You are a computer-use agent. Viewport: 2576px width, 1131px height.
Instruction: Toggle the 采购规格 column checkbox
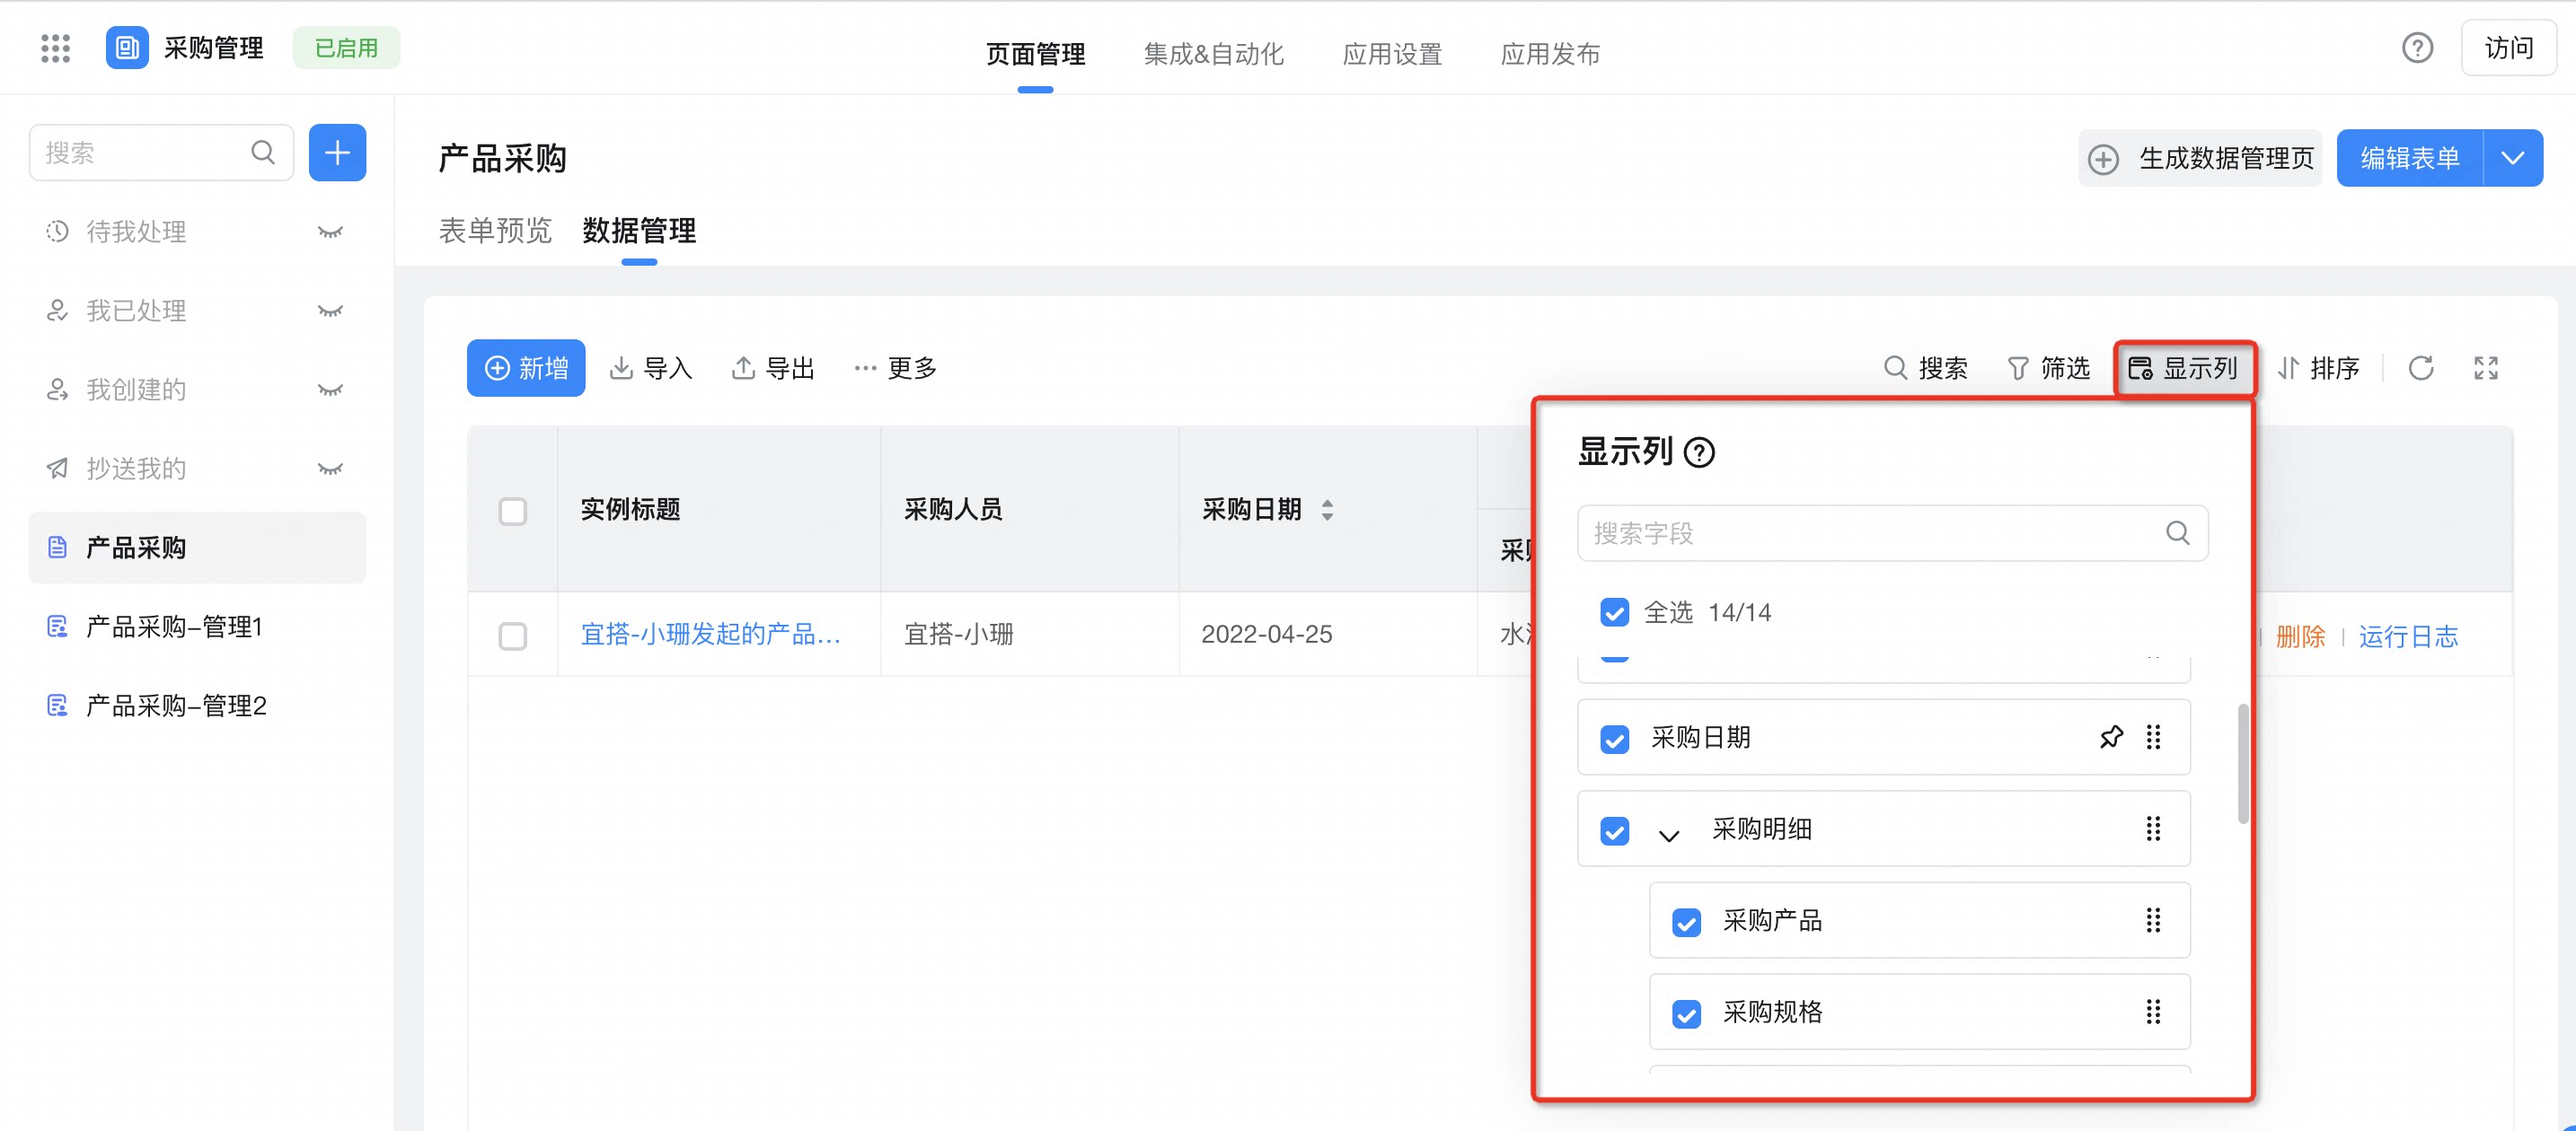(x=1686, y=1013)
